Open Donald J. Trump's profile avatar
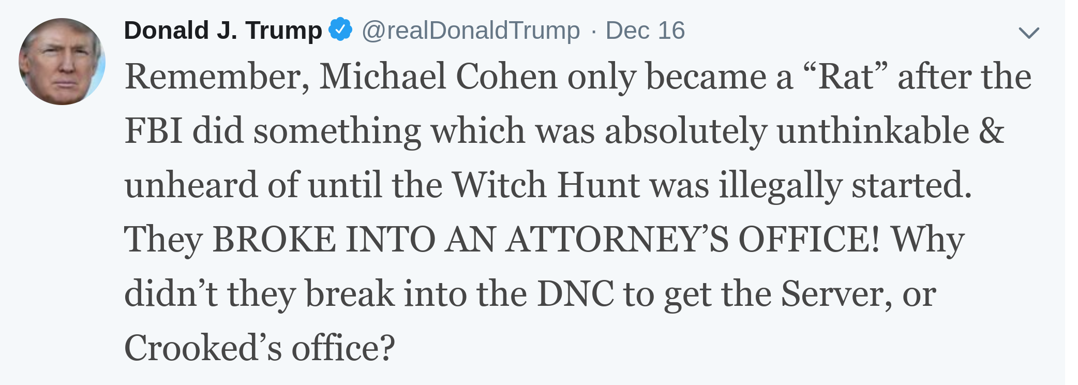The height and width of the screenshot is (385, 1078). [62, 62]
